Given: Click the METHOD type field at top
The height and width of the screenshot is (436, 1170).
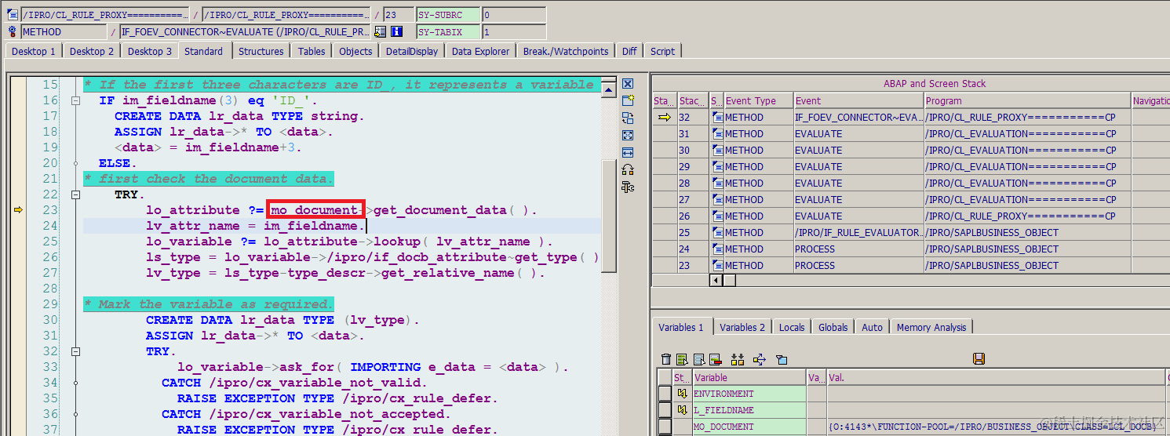Looking at the screenshot, I should [x=63, y=32].
